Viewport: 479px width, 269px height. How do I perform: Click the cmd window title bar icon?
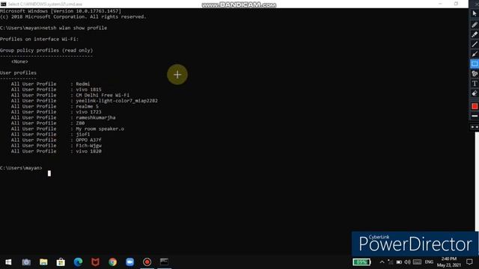(x=3, y=4)
